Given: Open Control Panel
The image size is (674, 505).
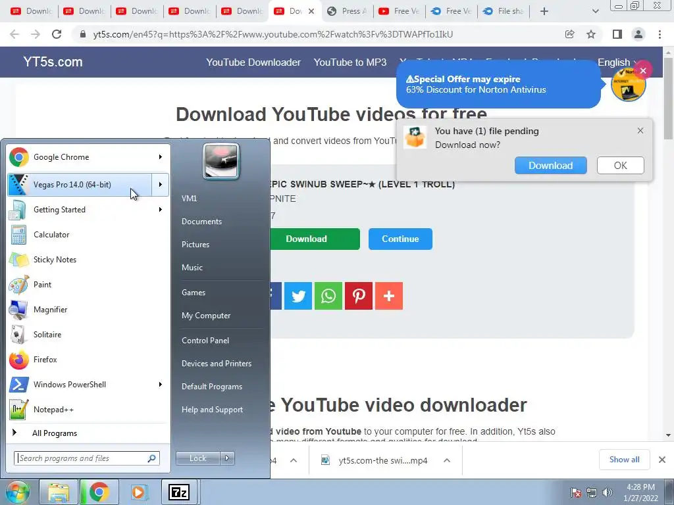Looking at the screenshot, I should (205, 341).
